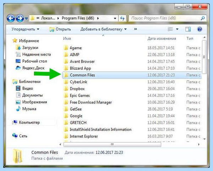Click the horizontal scrollbar thumb
213x171 pixels.
coord(112,144)
